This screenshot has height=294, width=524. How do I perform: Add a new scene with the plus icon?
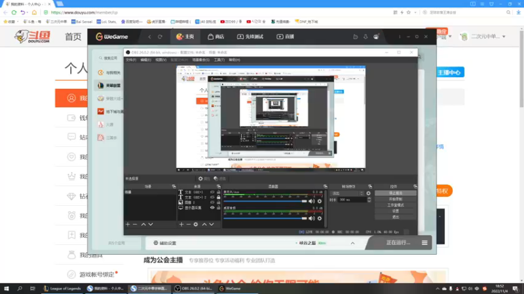[x=128, y=224]
